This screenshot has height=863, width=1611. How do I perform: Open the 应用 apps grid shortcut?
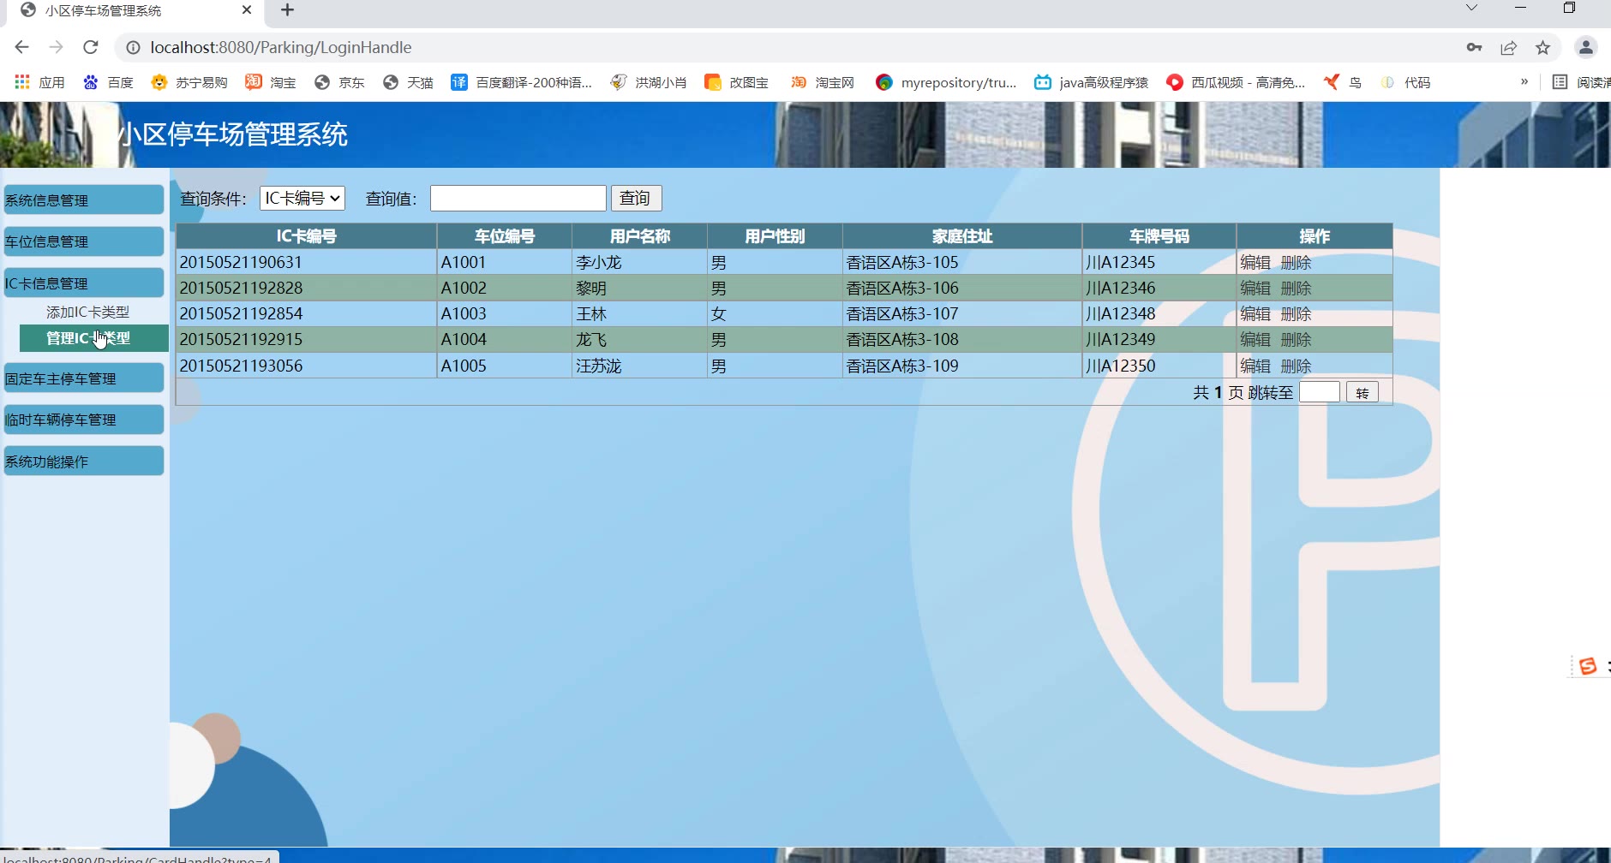[x=40, y=82]
